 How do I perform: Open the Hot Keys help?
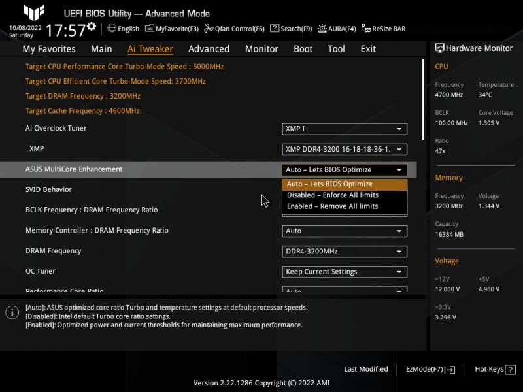pyautogui.click(x=495, y=369)
